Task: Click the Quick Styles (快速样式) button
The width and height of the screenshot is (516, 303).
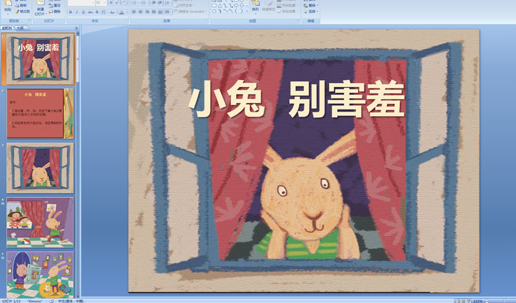Action: coord(268,7)
